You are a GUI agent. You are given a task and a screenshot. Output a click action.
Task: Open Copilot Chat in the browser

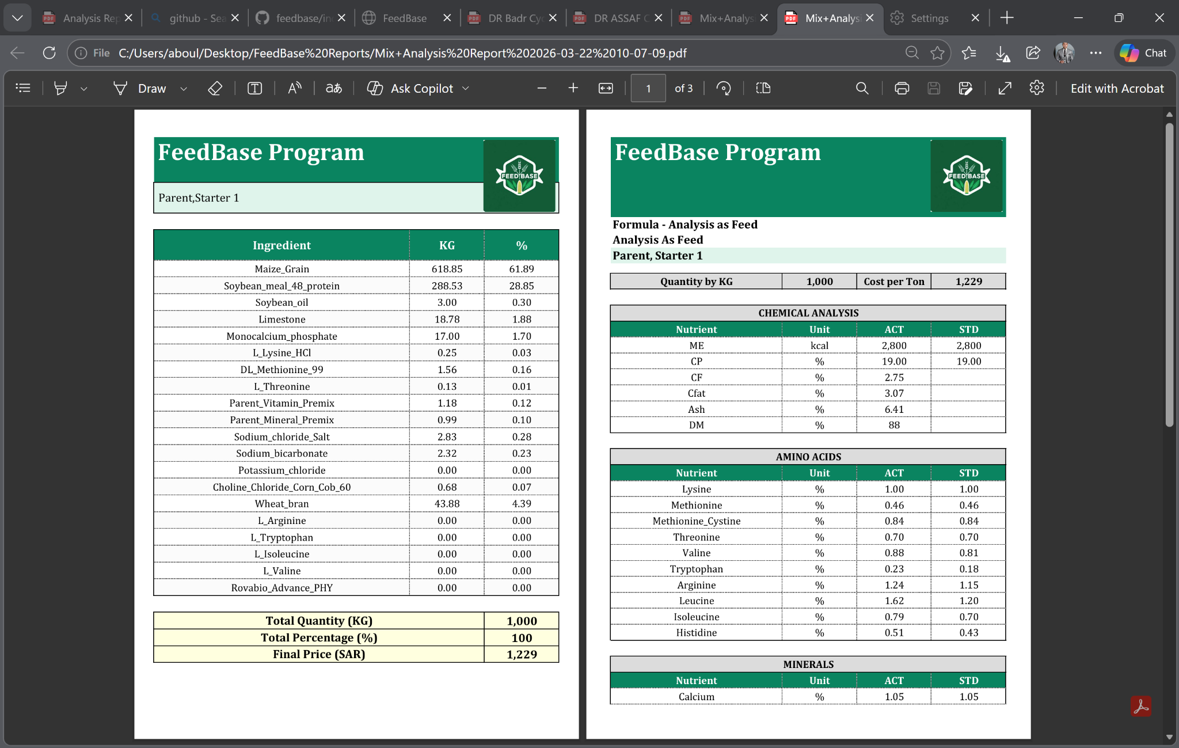(1143, 52)
